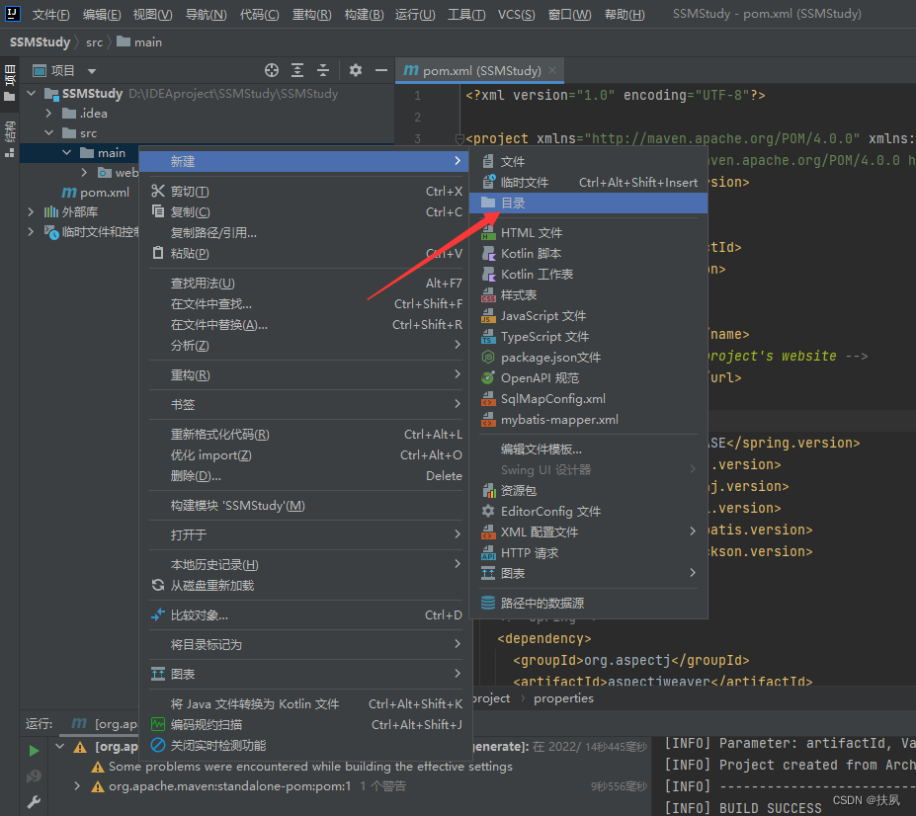Click the wrench icon in run panel
This screenshot has width=916, height=816.
click(x=34, y=801)
